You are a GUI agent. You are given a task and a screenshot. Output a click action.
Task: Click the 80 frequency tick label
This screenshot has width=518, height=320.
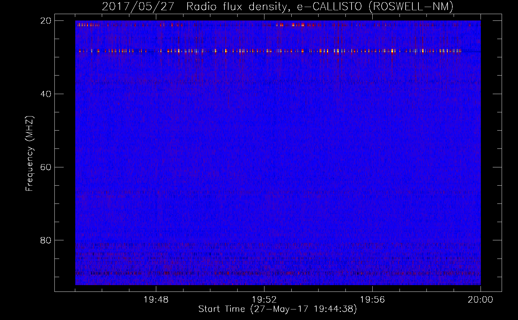[46, 240]
